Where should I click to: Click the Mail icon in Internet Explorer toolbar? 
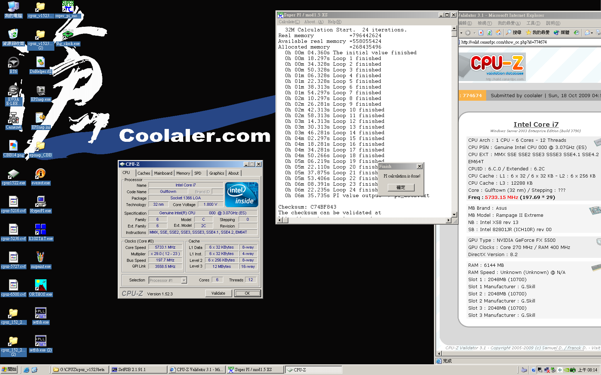coord(587,32)
